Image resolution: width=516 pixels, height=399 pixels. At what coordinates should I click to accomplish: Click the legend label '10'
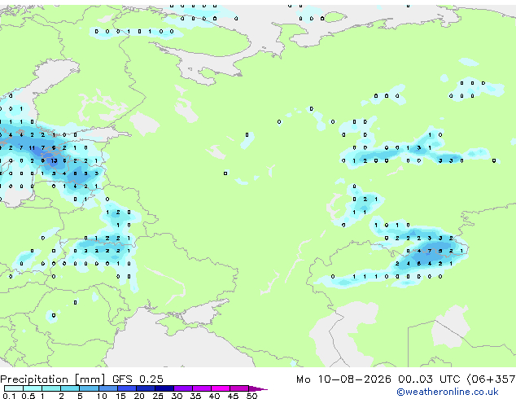point(102,396)
